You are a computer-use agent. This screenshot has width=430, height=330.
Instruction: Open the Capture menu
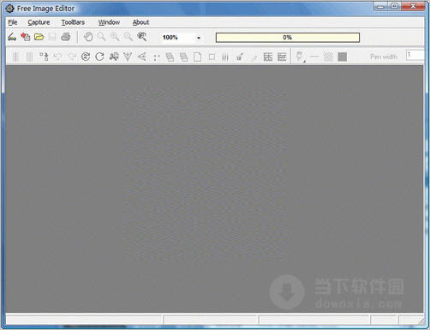point(39,22)
